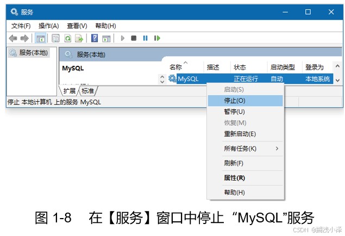The width and height of the screenshot is (345, 236).
Task: Click the Pause service toolbar icon
Action: (145, 38)
